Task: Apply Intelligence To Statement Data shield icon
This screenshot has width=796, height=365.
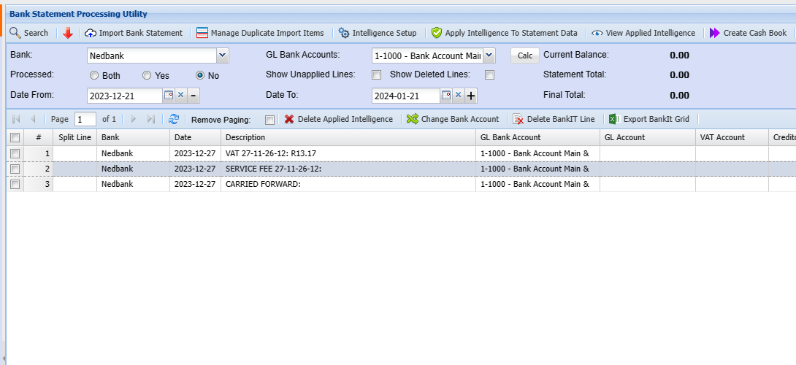Action: (437, 33)
